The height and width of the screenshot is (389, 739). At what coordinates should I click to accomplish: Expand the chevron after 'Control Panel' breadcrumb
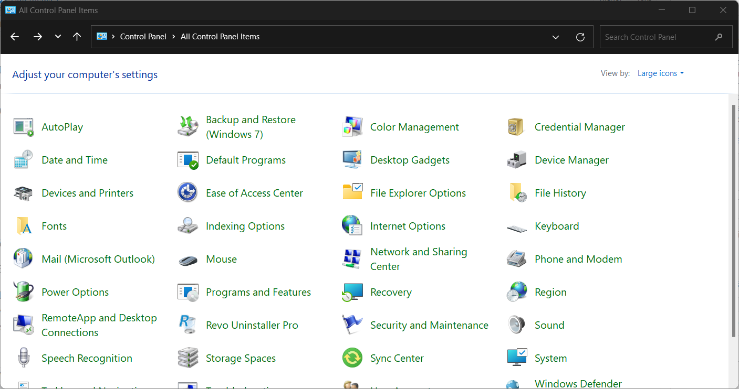(173, 37)
